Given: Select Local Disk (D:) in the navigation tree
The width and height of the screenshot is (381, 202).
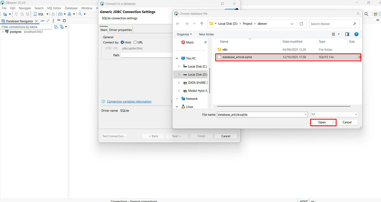Looking at the screenshot, I should pyautogui.click(x=190, y=74).
